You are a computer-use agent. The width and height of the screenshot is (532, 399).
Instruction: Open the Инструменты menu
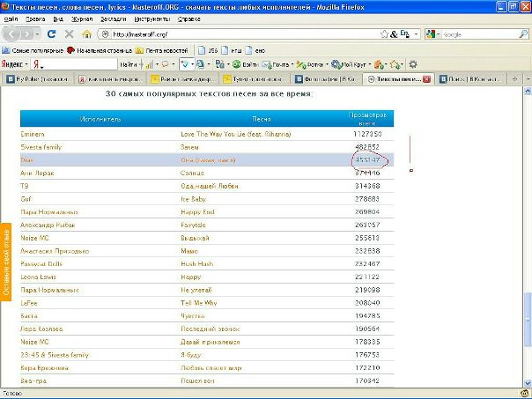click(152, 19)
